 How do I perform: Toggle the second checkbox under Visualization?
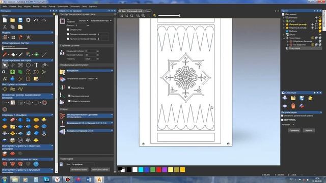[x=282, y=120]
